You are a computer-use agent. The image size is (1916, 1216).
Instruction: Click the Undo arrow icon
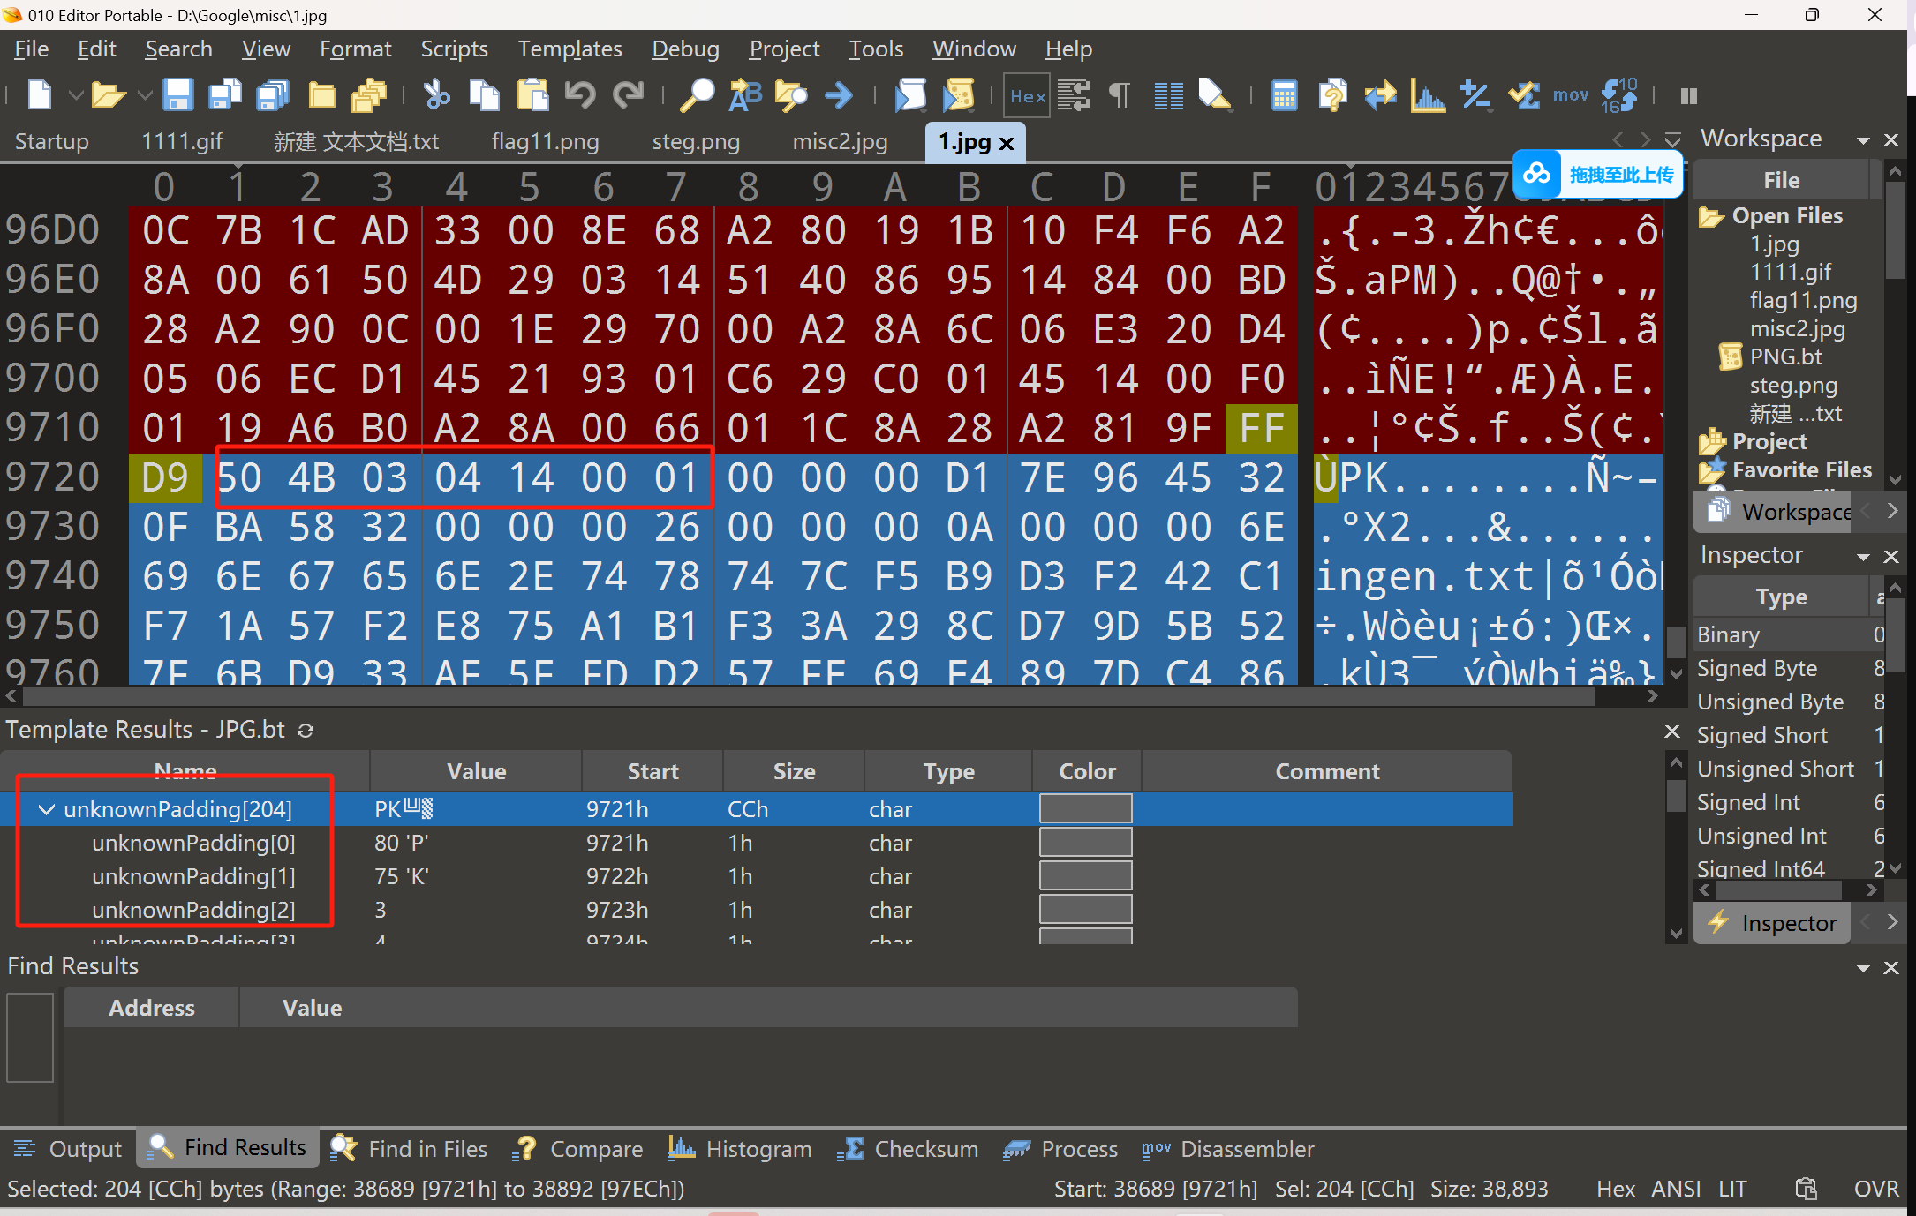[x=580, y=95]
